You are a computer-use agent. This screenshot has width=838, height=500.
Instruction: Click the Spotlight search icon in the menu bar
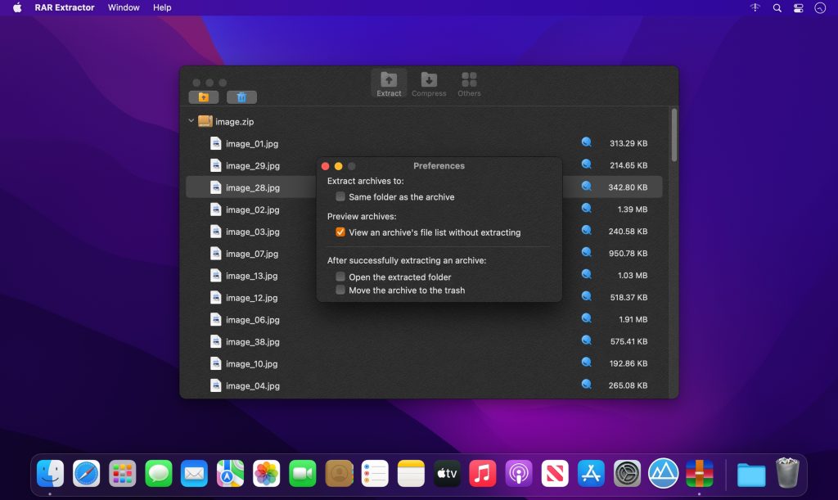coord(775,7)
